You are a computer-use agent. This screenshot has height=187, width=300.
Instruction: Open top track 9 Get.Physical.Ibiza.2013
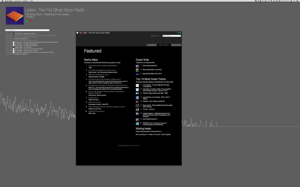click(150, 119)
